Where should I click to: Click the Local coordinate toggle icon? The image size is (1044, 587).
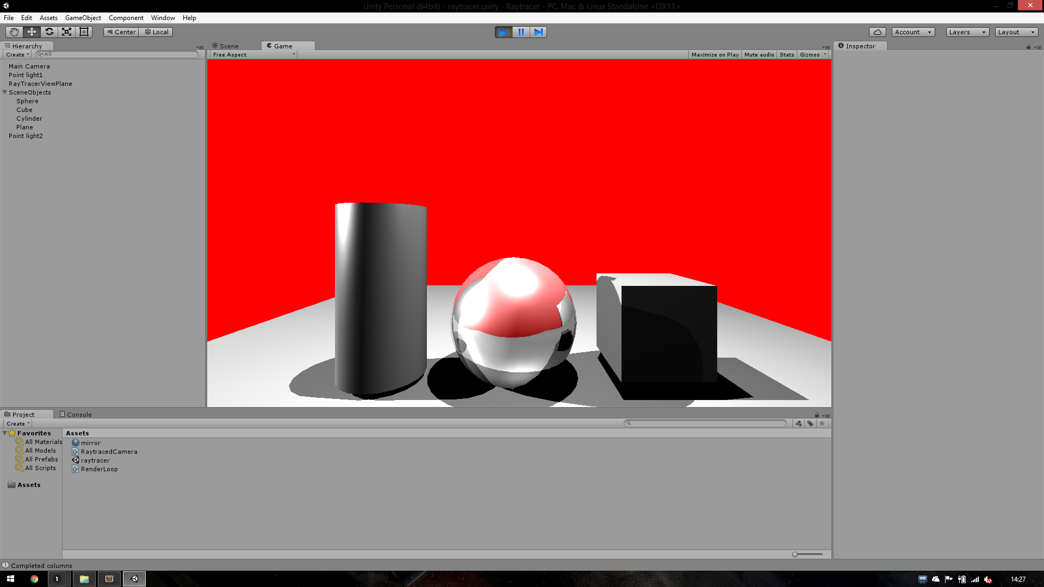click(156, 32)
